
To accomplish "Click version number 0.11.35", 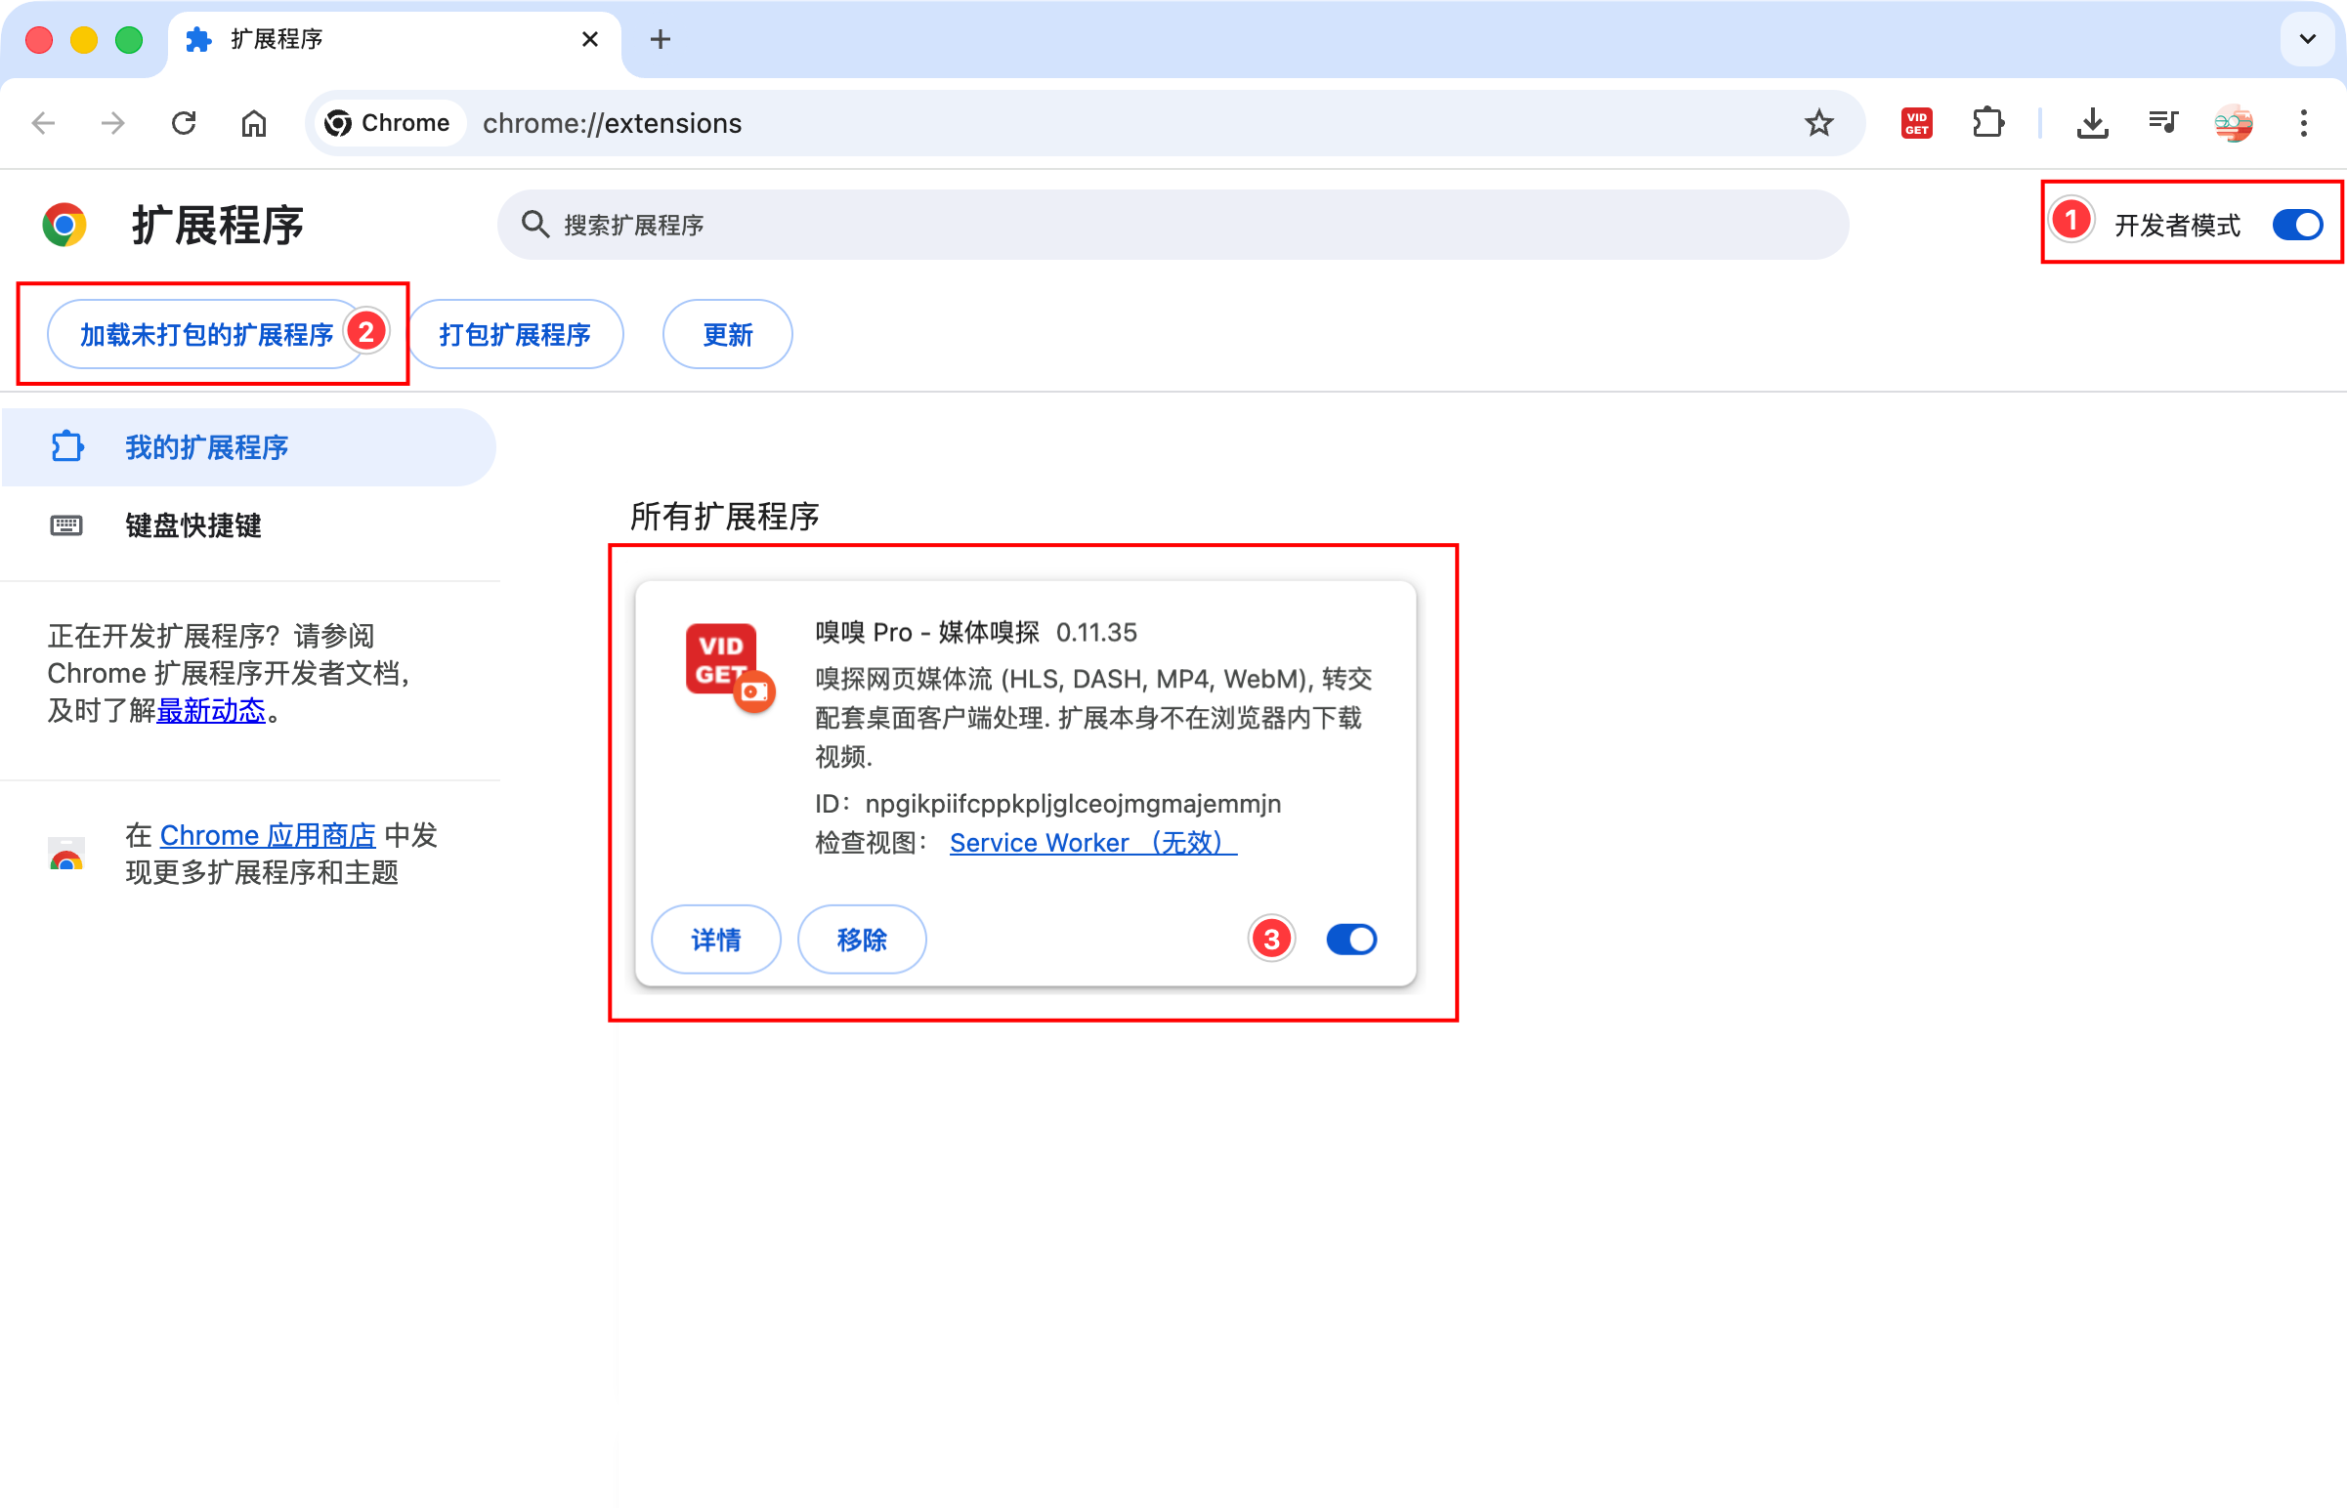I will [x=1096, y=633].
